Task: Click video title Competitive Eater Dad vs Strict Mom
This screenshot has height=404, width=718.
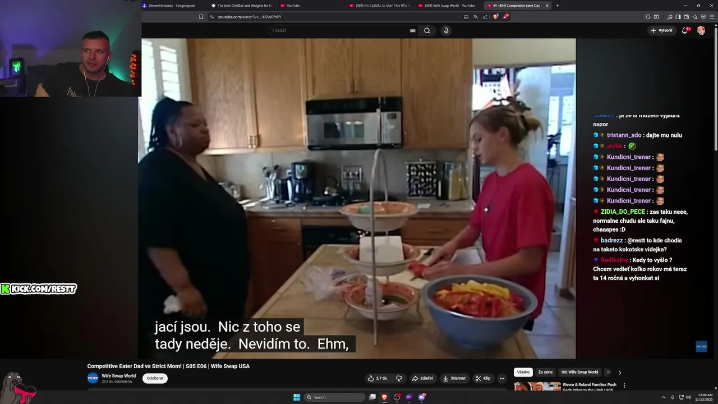Action: point(168,366)
